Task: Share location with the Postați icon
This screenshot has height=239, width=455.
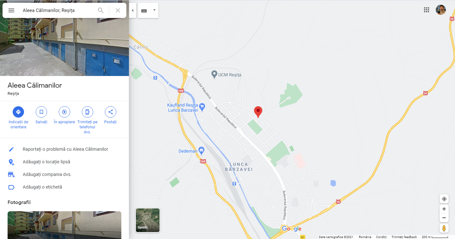Action: point(111,112)
